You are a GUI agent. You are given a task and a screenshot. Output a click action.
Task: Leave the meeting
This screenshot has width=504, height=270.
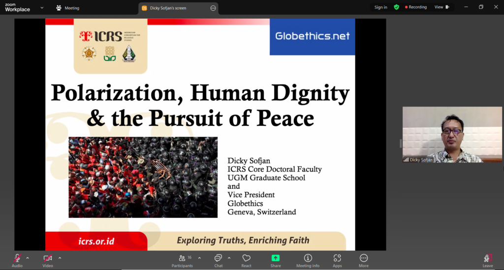487,260
